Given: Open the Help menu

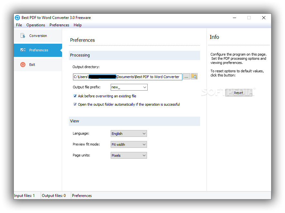Looking at the screenshot, I should (x=78, y=25).
